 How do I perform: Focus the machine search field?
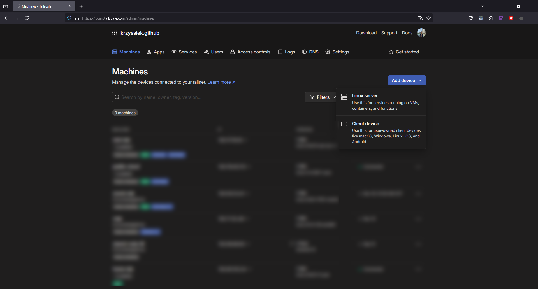(x=206, y=97)
